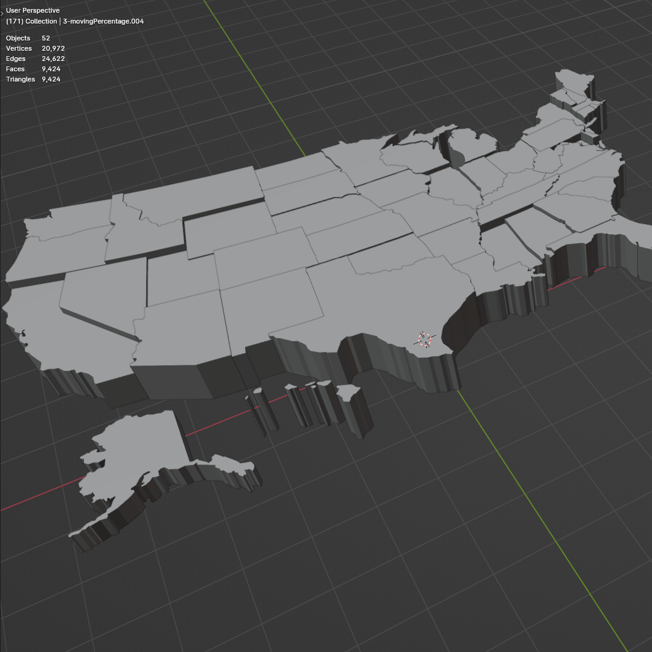Select the Utah state mesh
This screenshot has width=652, height=652.
click(x=181, y=276)
